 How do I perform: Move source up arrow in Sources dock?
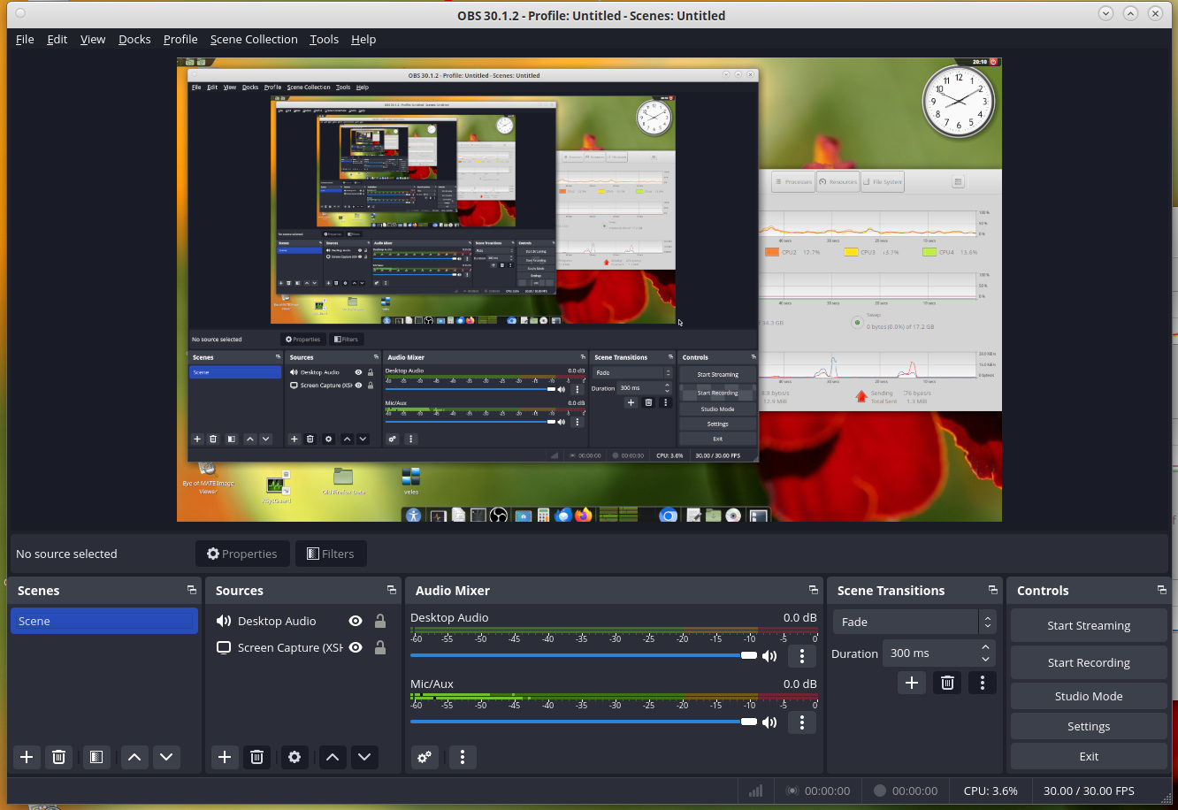[333, 757]
